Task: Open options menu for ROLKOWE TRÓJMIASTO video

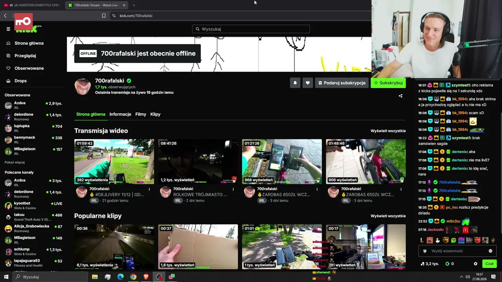Action: pyautogui.click(x=233, y=189)
